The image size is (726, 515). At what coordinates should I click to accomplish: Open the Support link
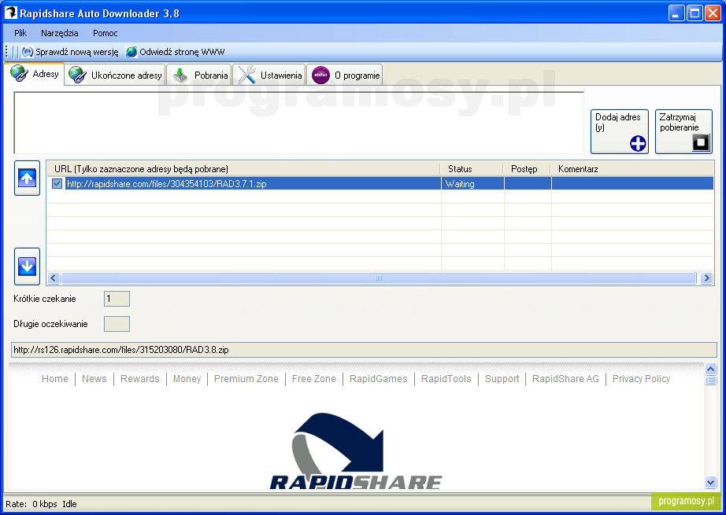click(502, 379)
